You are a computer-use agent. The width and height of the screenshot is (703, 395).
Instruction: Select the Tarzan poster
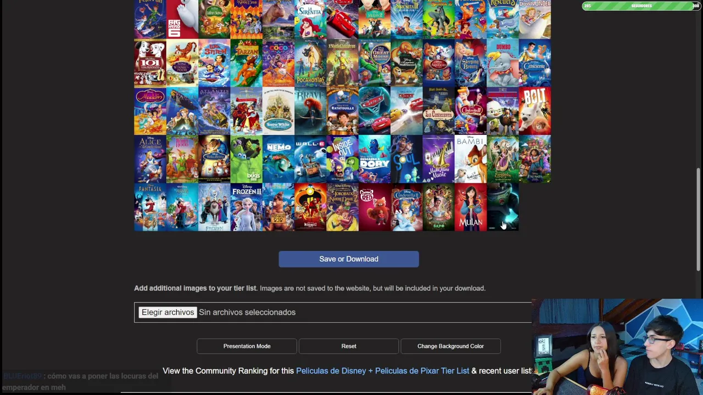(246, 63)
